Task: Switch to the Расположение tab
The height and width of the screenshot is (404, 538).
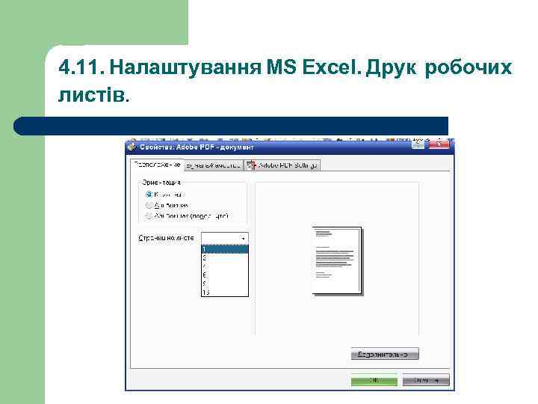Action: pos(157,165)
